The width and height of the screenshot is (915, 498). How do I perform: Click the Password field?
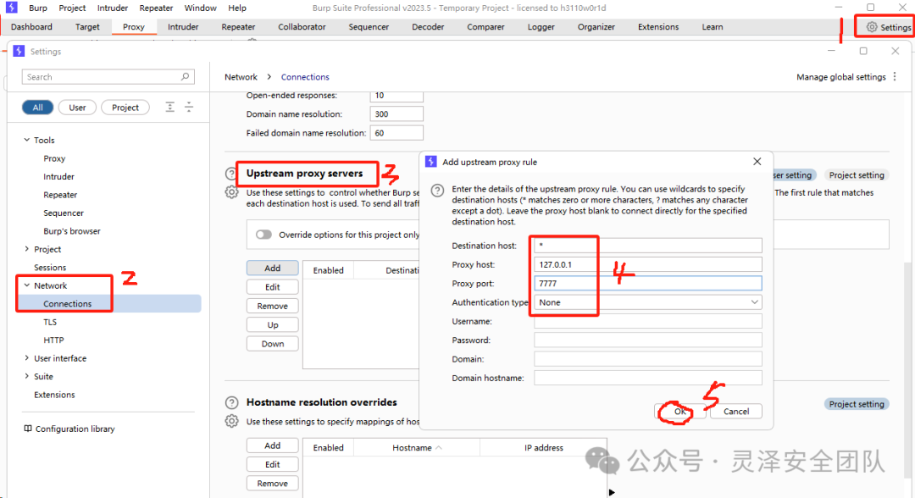pyautogui.click(x=648, y=340)
